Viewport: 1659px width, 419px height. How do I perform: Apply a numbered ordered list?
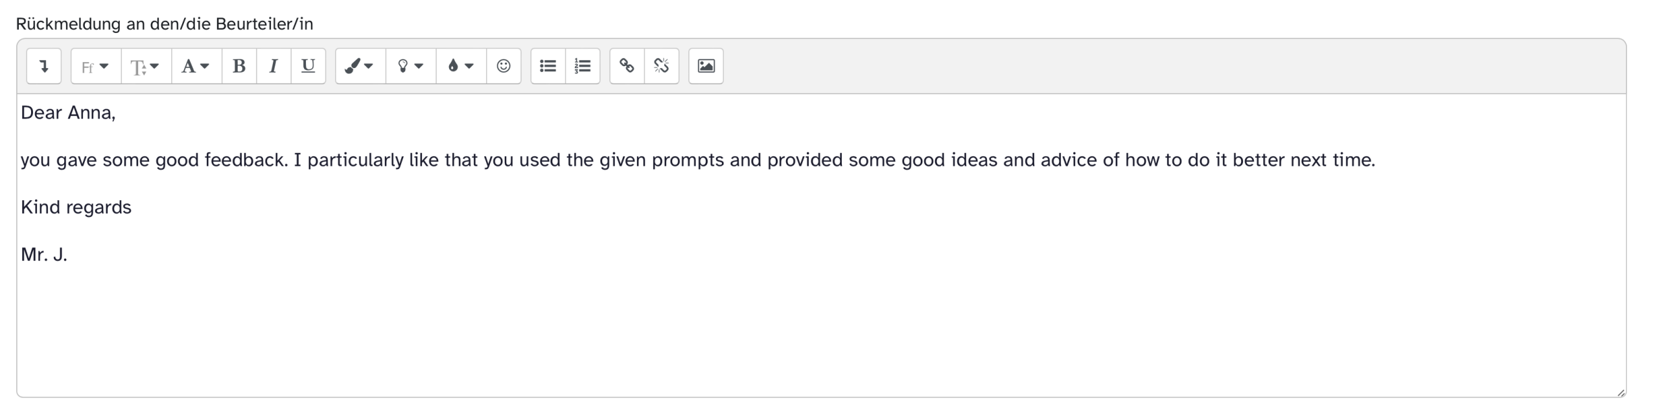click(x=583, y=66)
